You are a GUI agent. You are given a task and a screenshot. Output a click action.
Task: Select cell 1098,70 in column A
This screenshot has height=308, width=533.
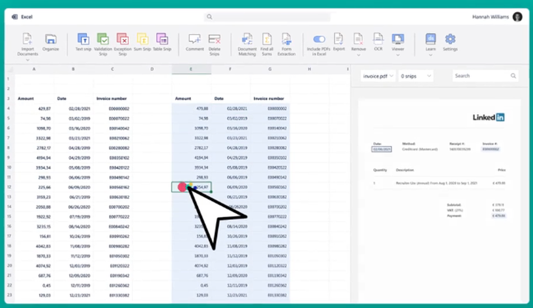34,128
